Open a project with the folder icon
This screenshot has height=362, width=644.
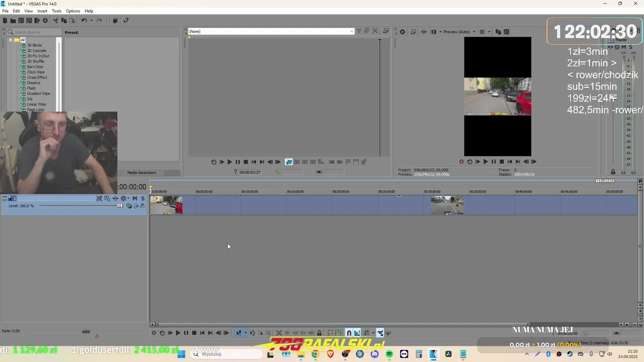[13, 21]
